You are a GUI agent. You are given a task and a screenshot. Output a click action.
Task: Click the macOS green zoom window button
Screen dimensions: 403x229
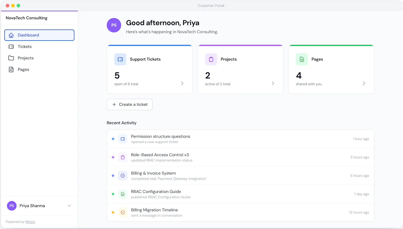tap(18, 6)
